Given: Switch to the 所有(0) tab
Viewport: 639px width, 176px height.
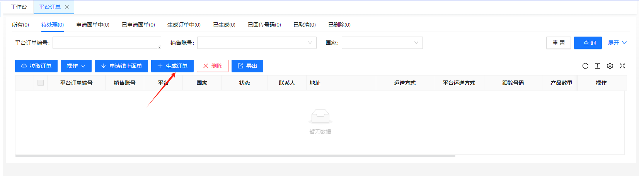Looking at the screenshot, I should [x=20, y=25].
